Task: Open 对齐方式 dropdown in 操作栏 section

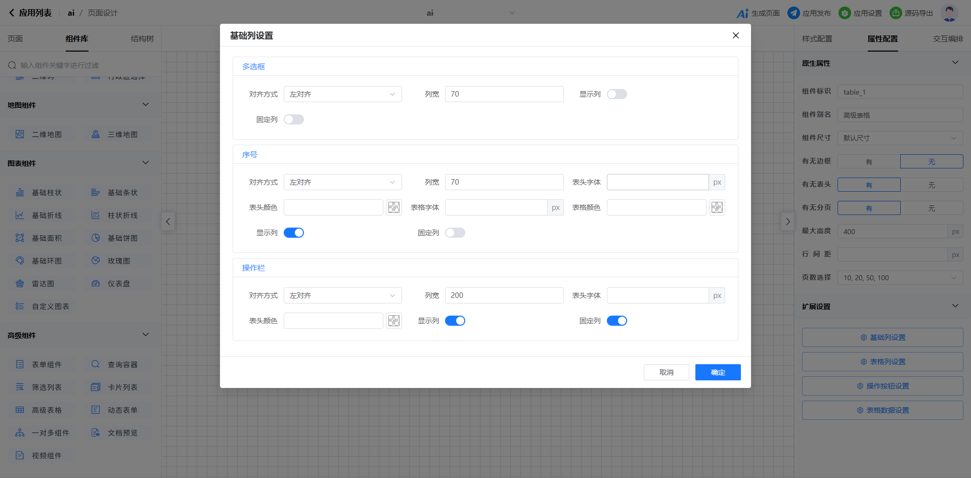Action: 342,295
